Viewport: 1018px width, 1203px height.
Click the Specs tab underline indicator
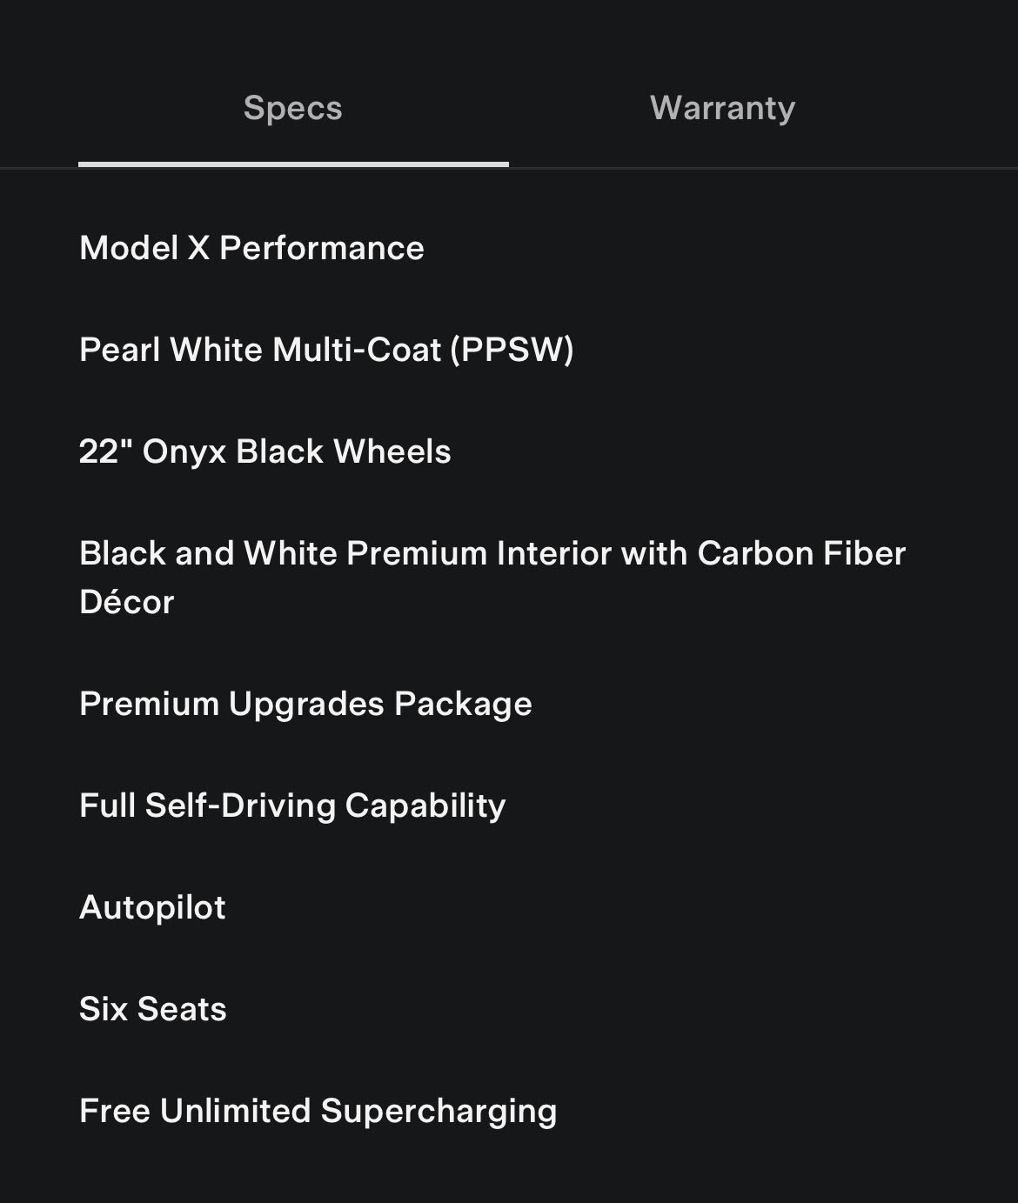293,164
